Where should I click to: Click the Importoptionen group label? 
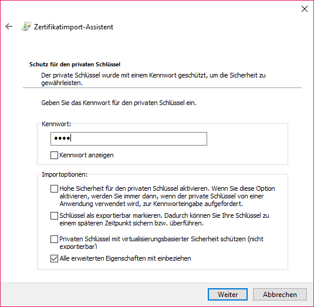pyautogui.click(x=65, y=174)
